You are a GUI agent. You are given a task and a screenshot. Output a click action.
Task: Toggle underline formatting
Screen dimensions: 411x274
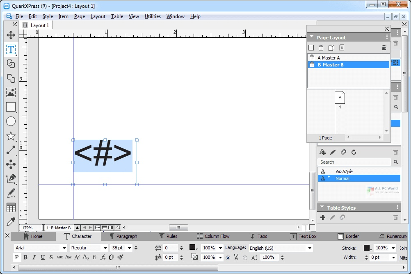click(43, 257)
